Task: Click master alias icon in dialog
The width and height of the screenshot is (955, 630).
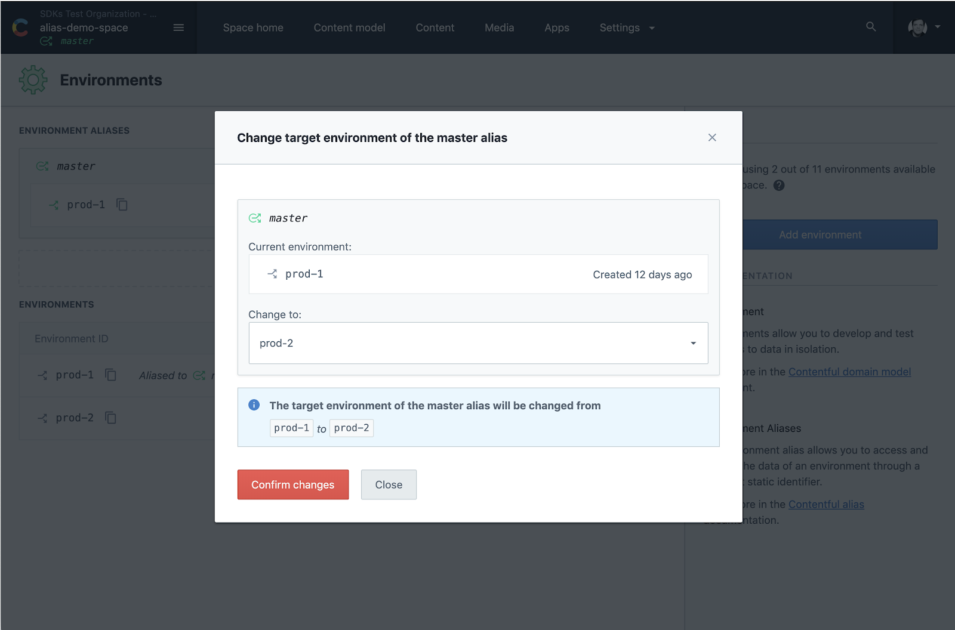Action: tap(255, 218)
